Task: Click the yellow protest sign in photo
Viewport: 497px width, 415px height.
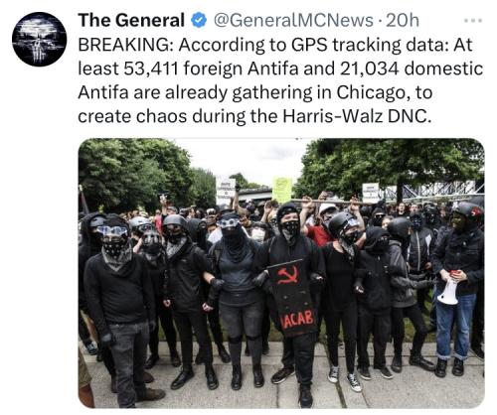Action: (x=282, y=190)
